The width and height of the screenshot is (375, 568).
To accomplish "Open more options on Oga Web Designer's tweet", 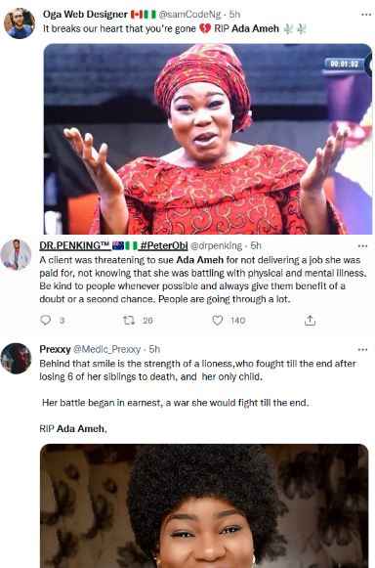I will (366, 15).
